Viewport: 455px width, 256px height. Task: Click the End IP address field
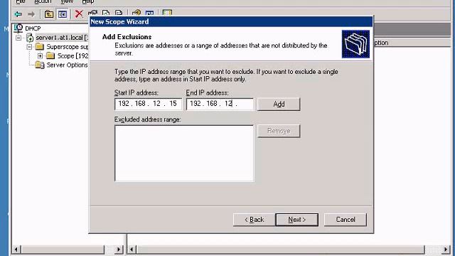(220, 104)
